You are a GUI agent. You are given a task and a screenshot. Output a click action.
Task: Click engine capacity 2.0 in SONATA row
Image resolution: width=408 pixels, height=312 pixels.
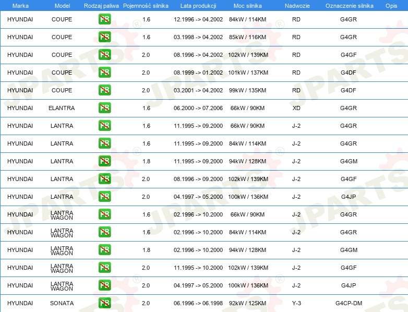tap(146, 303)
